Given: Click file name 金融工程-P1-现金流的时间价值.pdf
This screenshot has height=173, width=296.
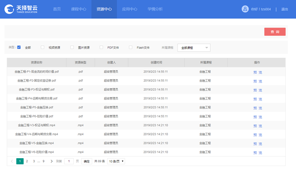Looking at the screenshot, I should point(36,72).
